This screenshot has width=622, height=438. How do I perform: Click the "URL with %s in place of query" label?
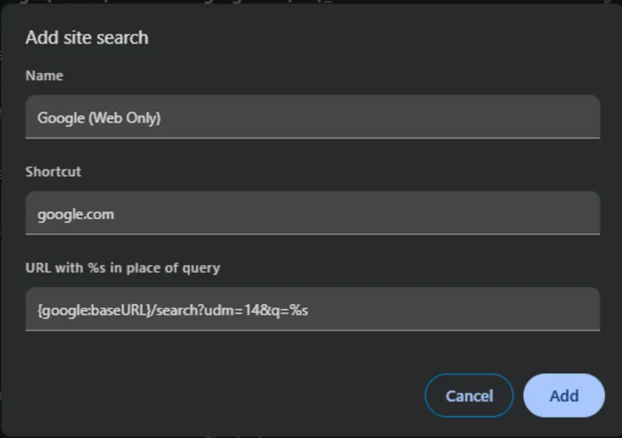click(123, 268)
